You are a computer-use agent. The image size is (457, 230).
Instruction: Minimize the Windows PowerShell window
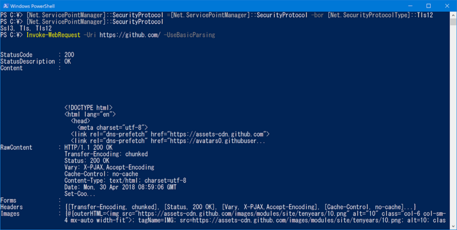[x=410, y=6]
